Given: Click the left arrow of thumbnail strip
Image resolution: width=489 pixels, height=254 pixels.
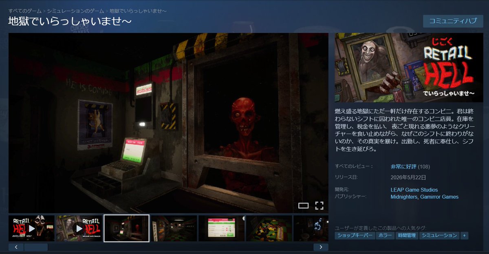Looking at the screenshot, I should (16, 247).
